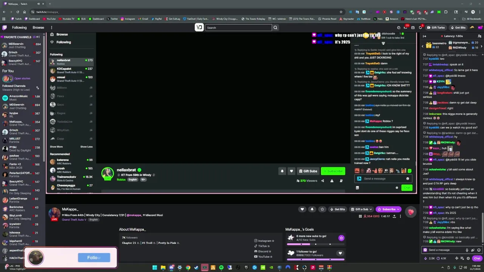
Task: Click the star favorite icon for MsKappa_
Action: click(322, 209)
